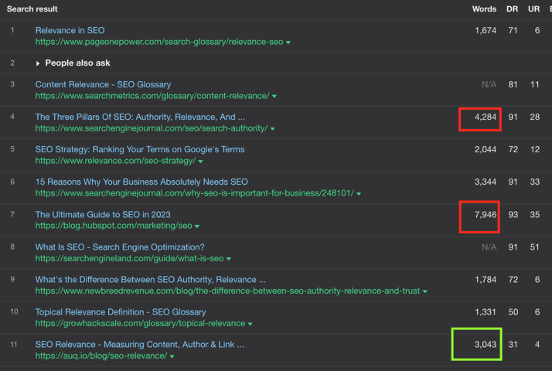Select DR value 31 in auq.io row
552x371 pixels.
513,344
